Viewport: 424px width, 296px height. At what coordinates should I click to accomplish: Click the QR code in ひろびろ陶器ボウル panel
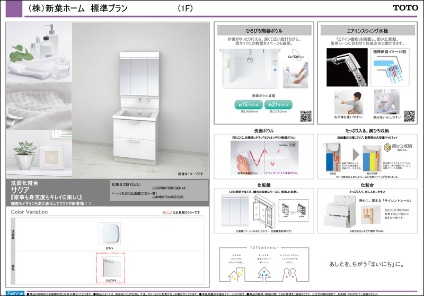coord(306,116)
